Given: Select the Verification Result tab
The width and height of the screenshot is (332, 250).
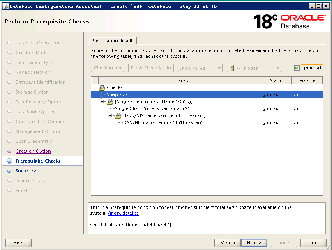Looking at the screenshot, I should pyautogui.click(x=113, y=41).
